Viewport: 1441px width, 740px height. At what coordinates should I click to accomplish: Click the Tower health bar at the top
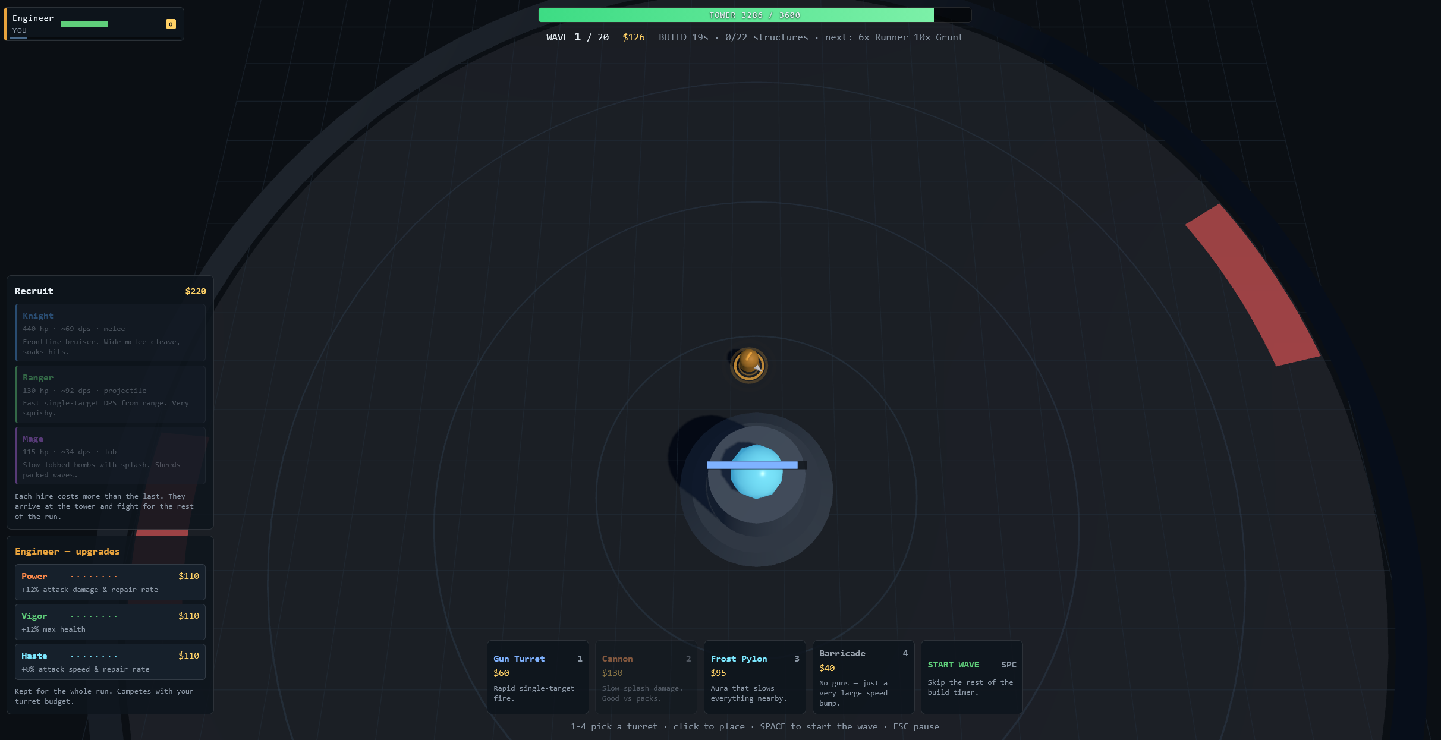tap(755, 15)
